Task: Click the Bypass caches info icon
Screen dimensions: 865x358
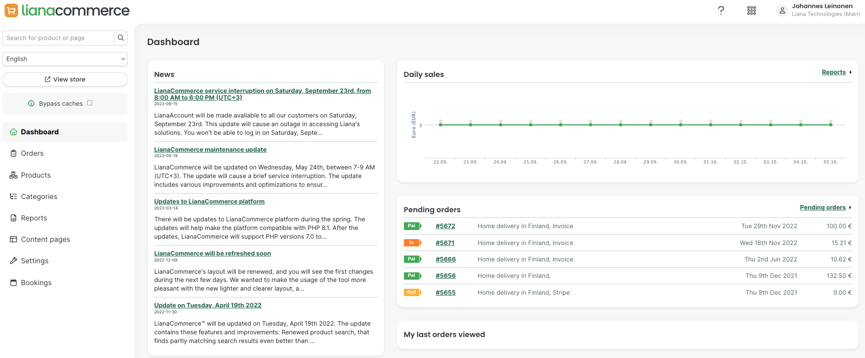Action: pyautogui.click(x=31, y=103)
